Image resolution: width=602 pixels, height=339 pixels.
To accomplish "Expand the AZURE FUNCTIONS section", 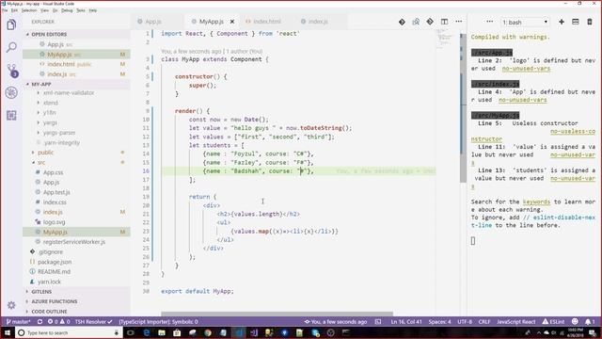I will pyautogui.click(x=55, y=301).
